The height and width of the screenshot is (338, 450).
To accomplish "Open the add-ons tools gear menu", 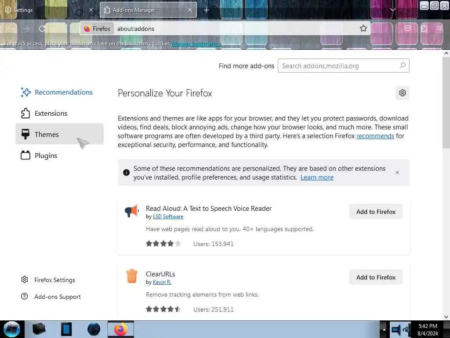I will [x=403, y=93].
